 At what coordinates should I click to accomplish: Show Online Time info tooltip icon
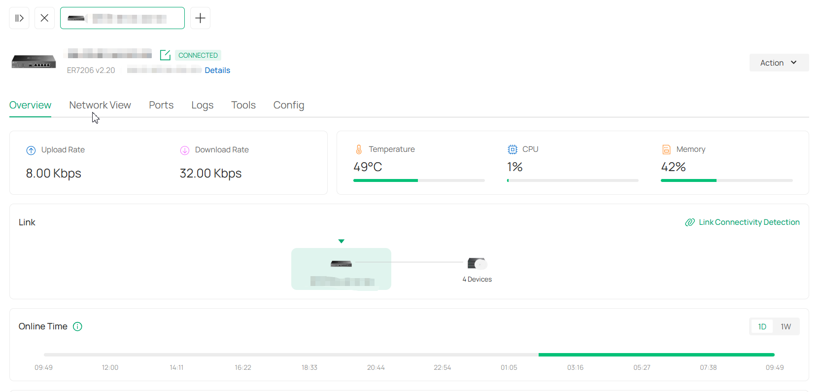77,326
